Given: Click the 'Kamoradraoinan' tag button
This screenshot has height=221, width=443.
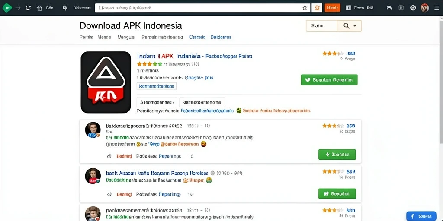Looking at the screenshot, I should 157,86.
